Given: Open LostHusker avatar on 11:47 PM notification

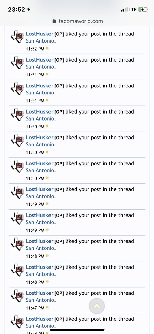Looking at the screenshot, I should coord(17,296).
